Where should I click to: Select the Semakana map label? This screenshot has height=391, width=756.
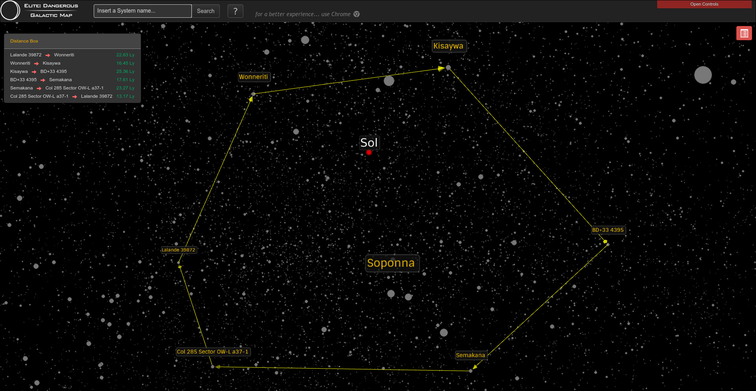(x=471, y=355)
